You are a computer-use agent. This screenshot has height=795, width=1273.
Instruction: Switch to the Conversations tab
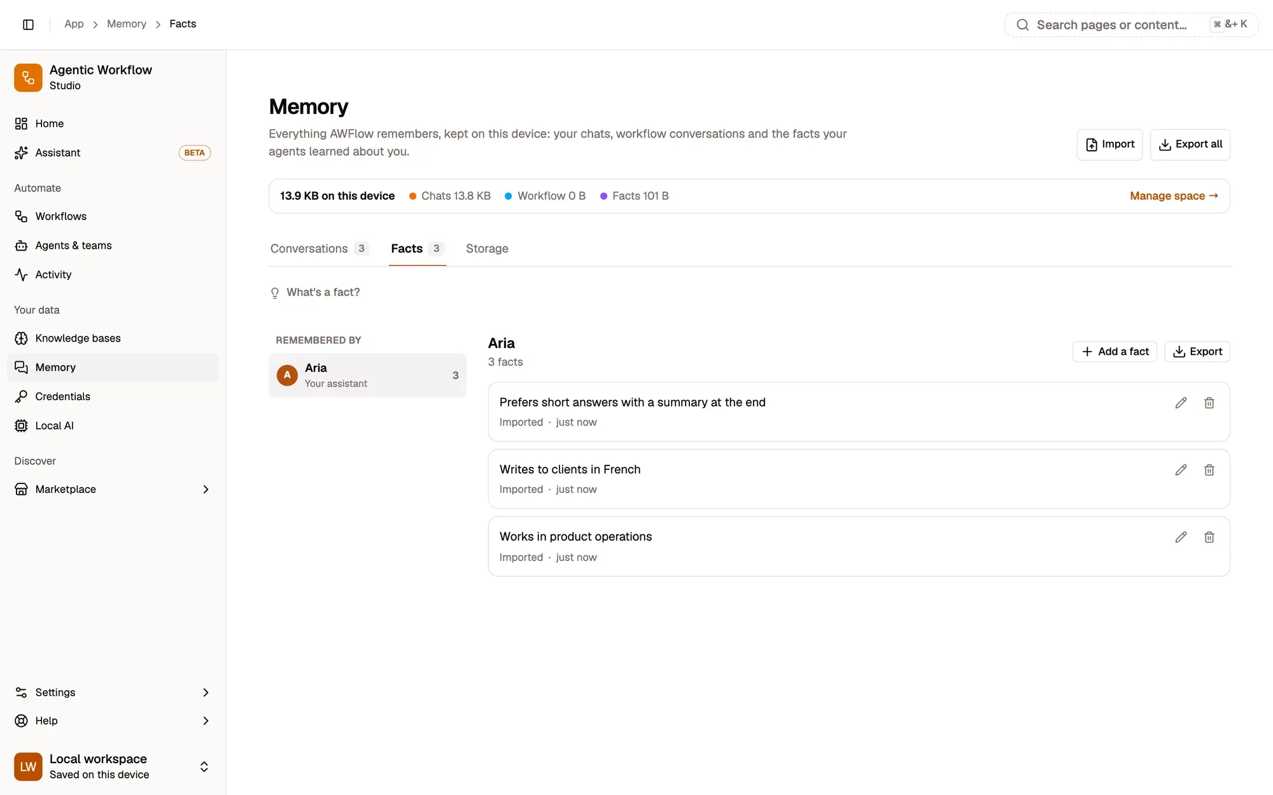[319, 249]
